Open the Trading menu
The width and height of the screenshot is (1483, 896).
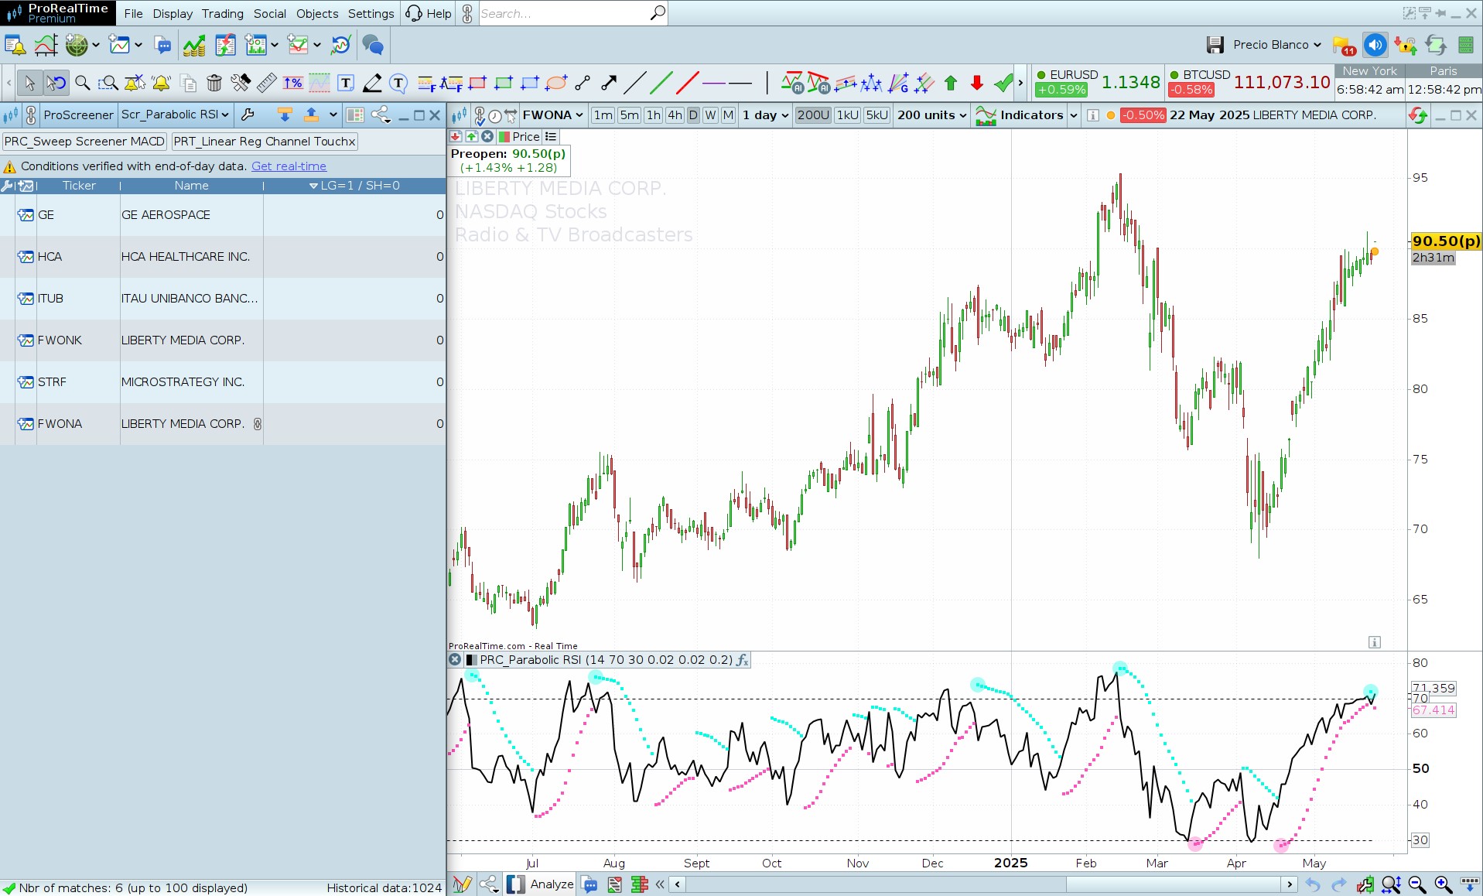tap(222, 13)
